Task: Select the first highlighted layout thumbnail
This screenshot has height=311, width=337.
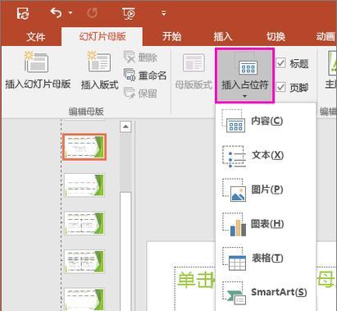Action: 84,147
